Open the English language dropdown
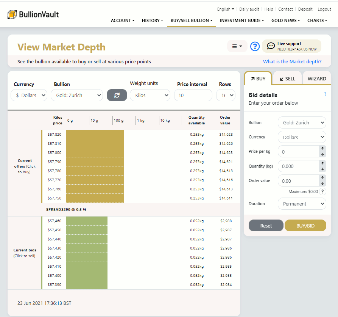The height and width of the screenshot is (317, 338). click(x=226, y=9)
